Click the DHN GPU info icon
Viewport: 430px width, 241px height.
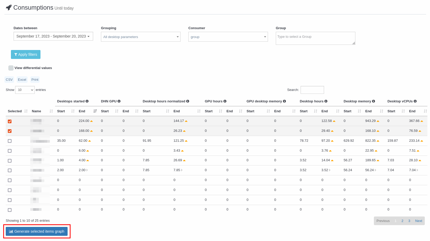(x=119, y=101)
